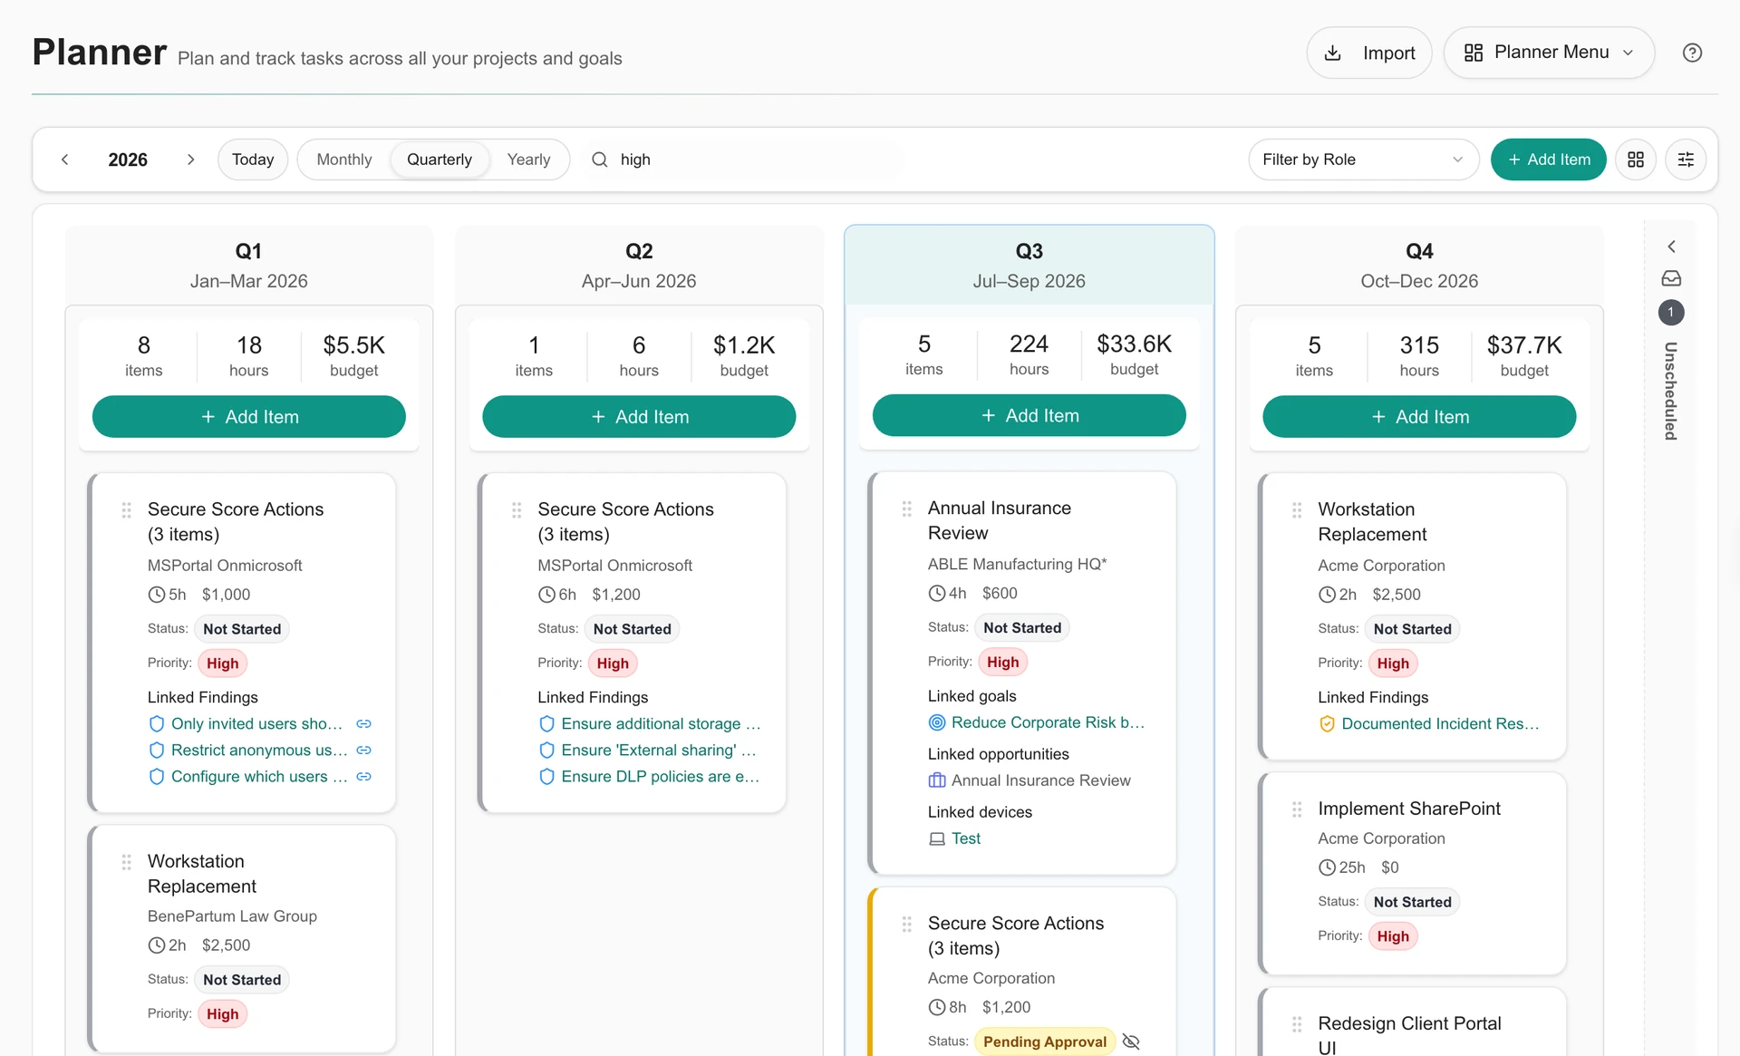Go to next year arrow
Screen dimensions: 1740x1056
point(190,160)
